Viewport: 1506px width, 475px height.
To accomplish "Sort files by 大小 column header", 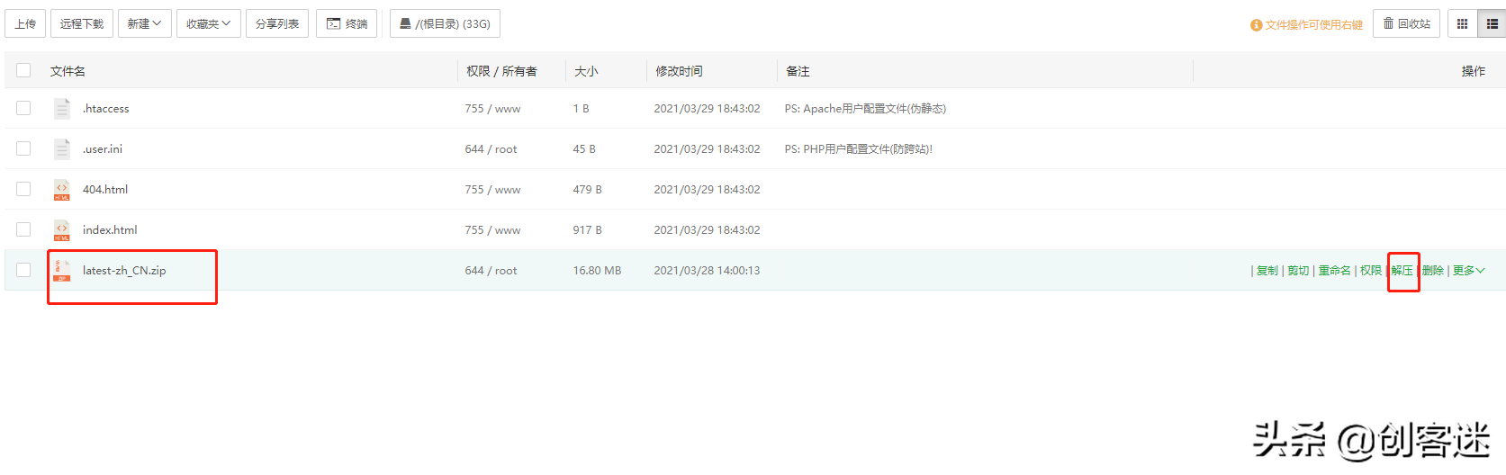I will click(x=586, y=71).
